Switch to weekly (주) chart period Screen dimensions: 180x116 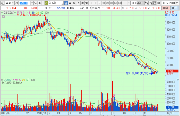click(x=70, y=3)
